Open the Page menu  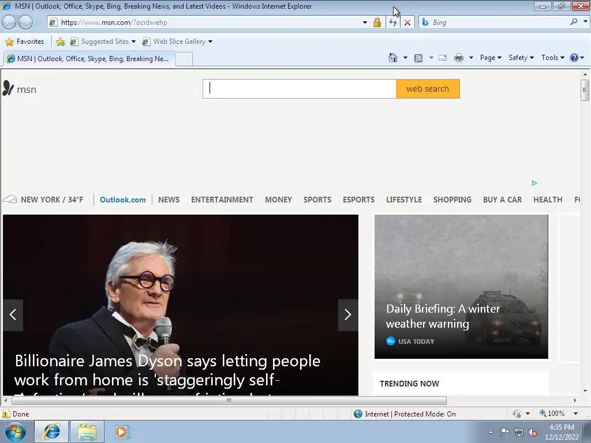(x=491, y=58)
